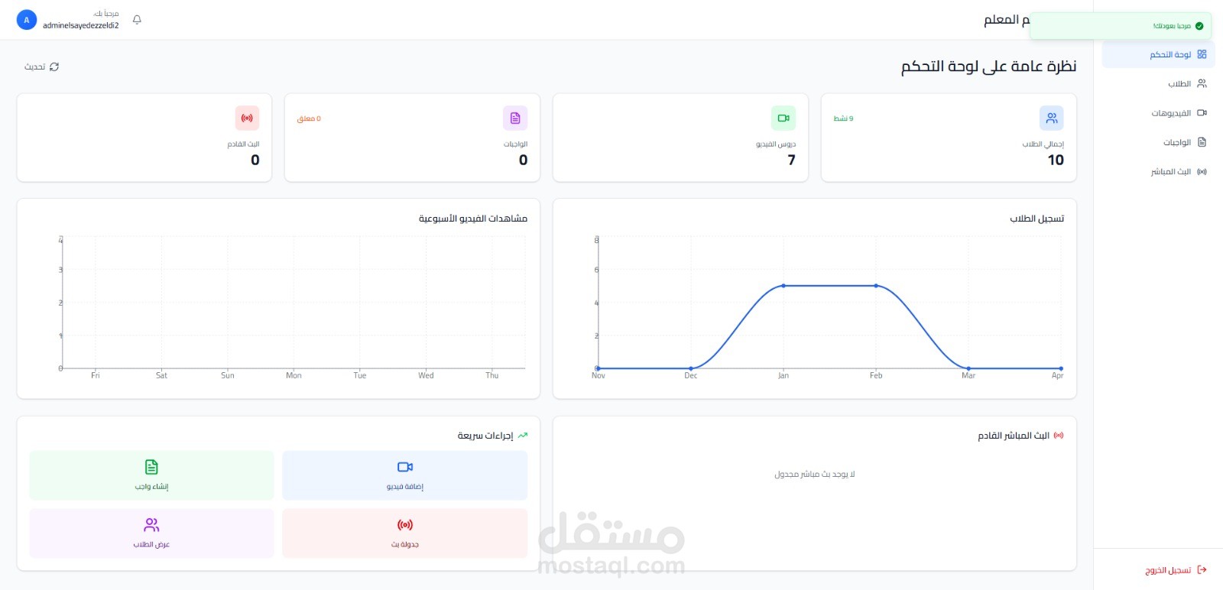This screenshot has height=590, width=1223.
Task: Click the video lessons count 7
Action: [792, 160]
